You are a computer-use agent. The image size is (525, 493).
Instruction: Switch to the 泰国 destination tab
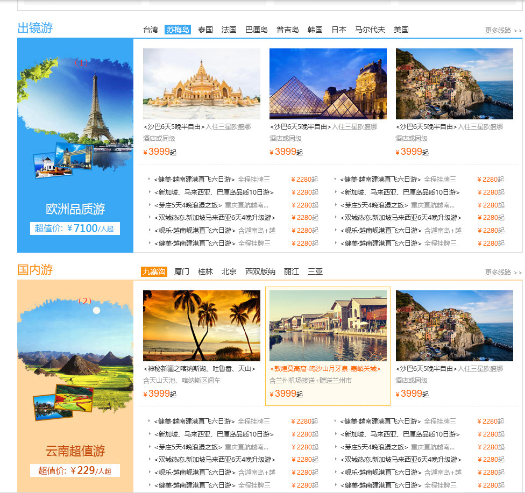click(205, 30)
